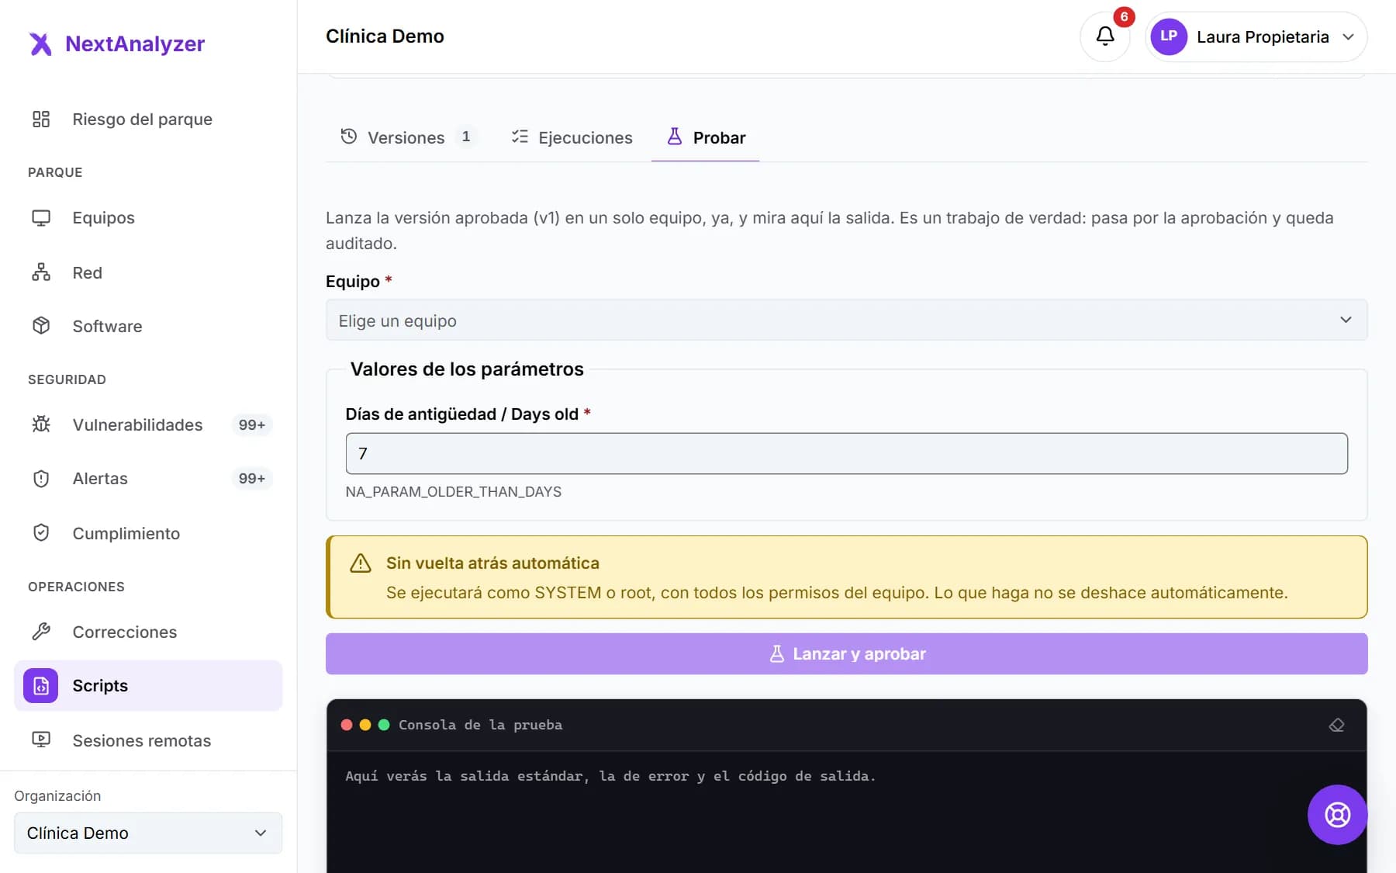Click the warning triangle in the alert box
The width and height of the screenshot is (1396, 873).
click(361, 563)
